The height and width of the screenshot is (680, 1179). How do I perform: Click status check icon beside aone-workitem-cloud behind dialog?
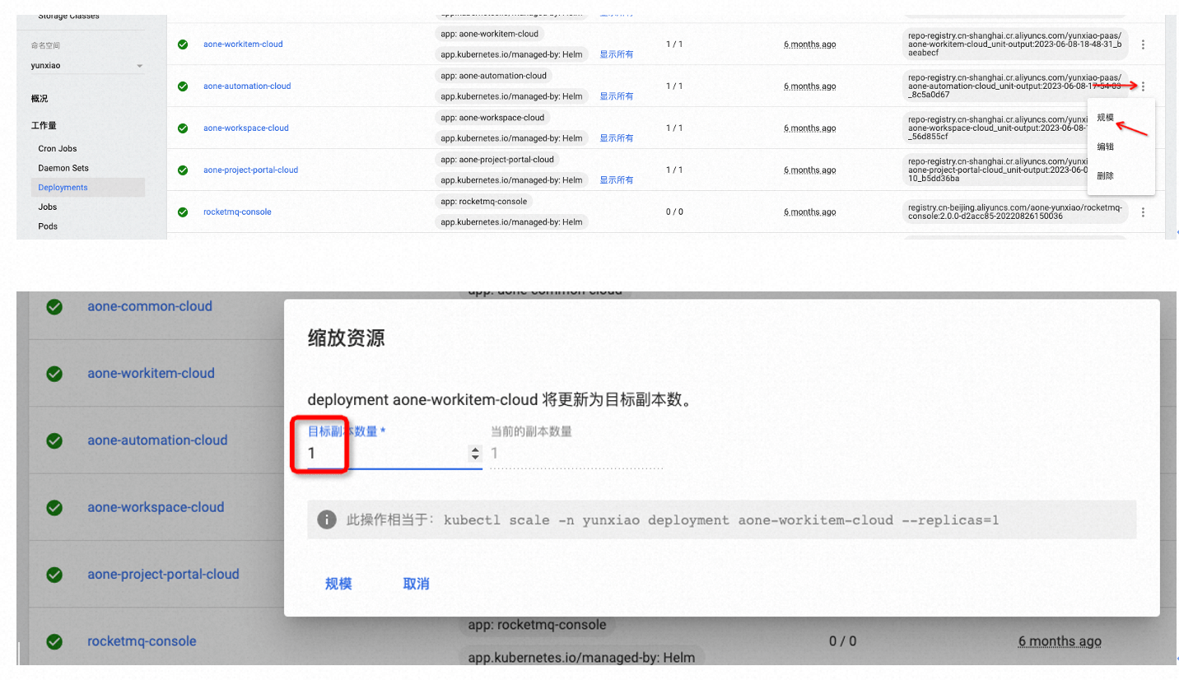54,374
